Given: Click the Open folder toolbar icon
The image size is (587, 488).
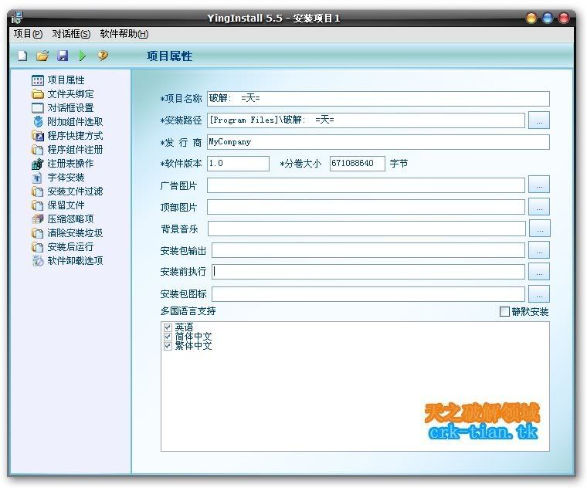Looking at the screenshot, I should [42, 56].
